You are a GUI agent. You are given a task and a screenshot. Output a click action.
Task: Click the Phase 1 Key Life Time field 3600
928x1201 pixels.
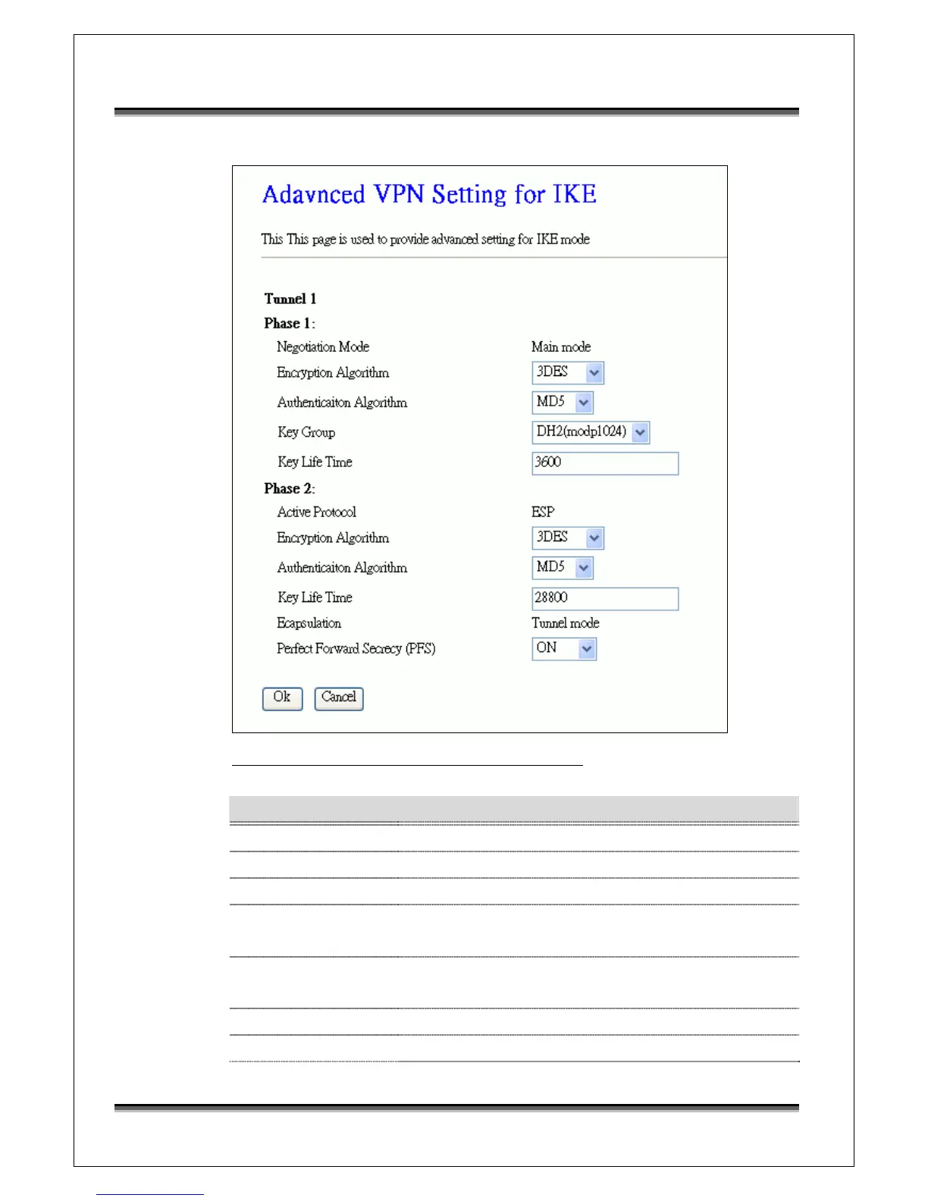click(x=605, y=463)
